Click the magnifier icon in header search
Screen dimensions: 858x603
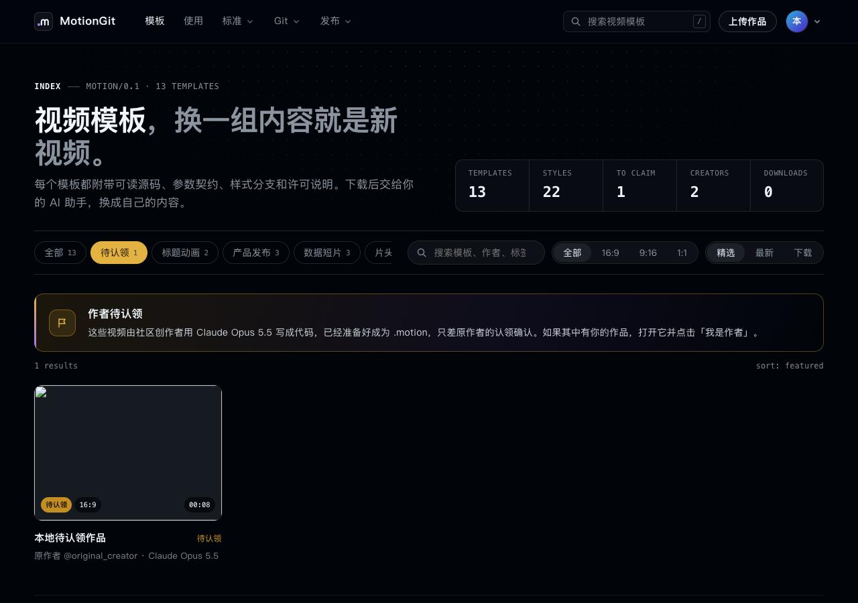(x=576, y=21)
